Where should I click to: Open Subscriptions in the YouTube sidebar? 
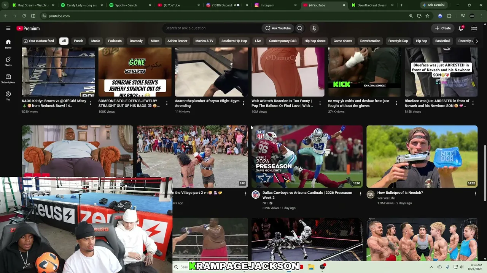[8, 78]
